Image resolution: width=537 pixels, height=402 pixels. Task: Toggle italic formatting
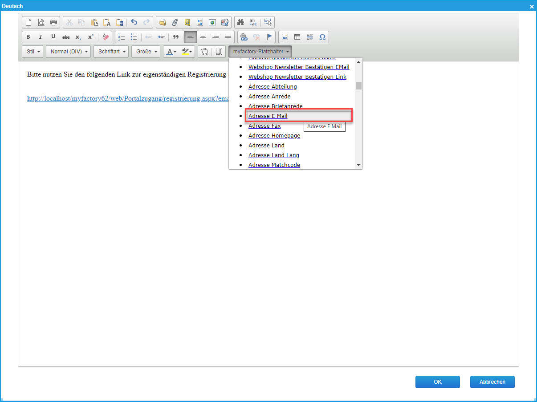point(41,37)
